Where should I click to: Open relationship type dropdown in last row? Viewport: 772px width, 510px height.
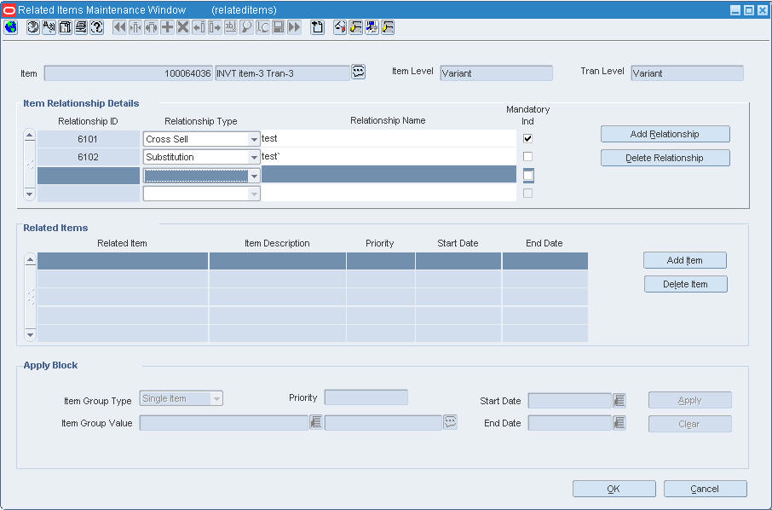click(x=254, y=194)
